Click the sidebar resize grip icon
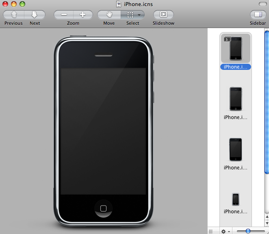This screenshot has width=269, height=234. (210, 232)
